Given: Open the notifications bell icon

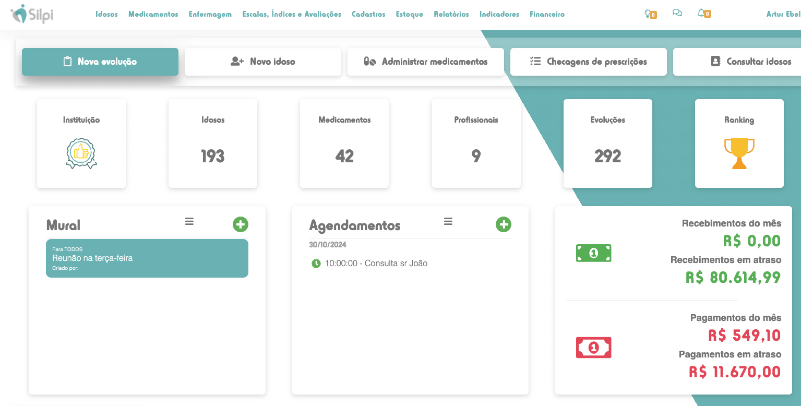Looking at the screenshot, I should [702, 14].
